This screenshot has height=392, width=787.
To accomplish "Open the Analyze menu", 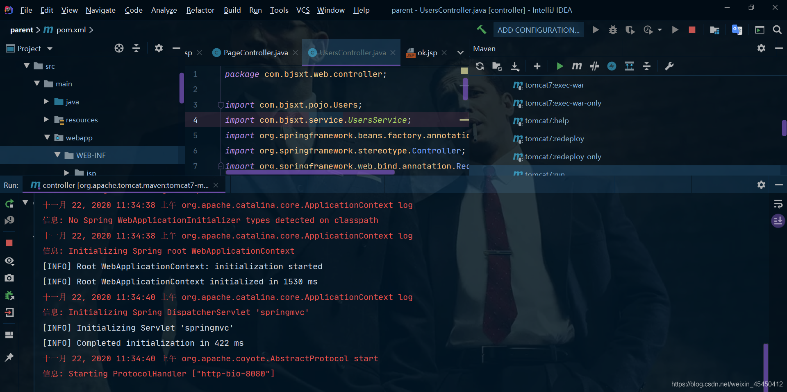I will (x=164, y=10).
